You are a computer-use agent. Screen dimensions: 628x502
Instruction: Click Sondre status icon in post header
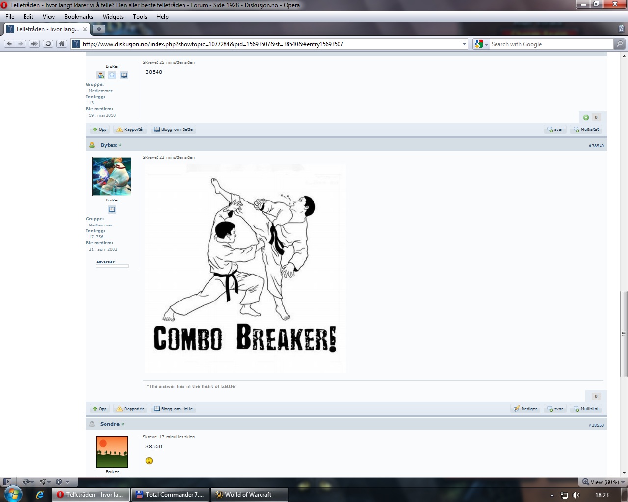(x=92, y=424)
